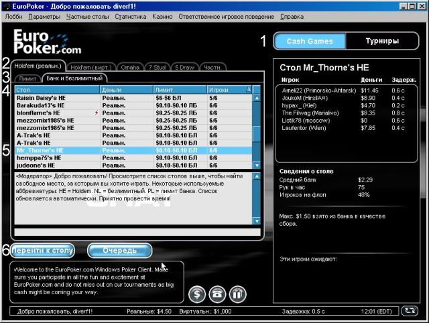This screenshot has width=429, height=323.
Task: Sort by the Лимит column header
Action: pyautogui.click(x=180, y=89)
